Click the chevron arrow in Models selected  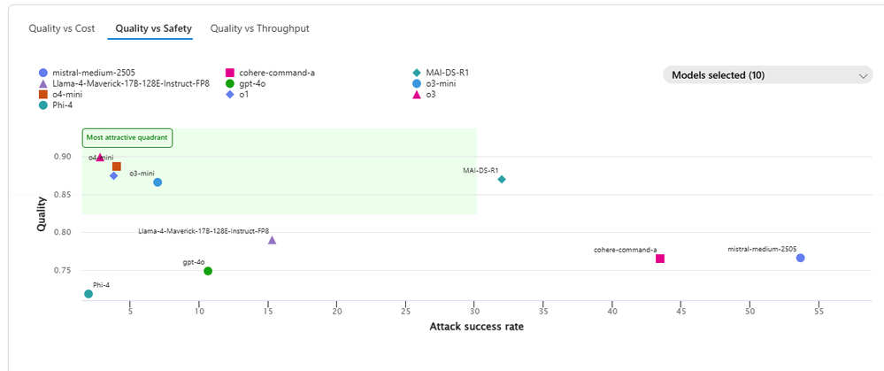(x=863, y=75)
